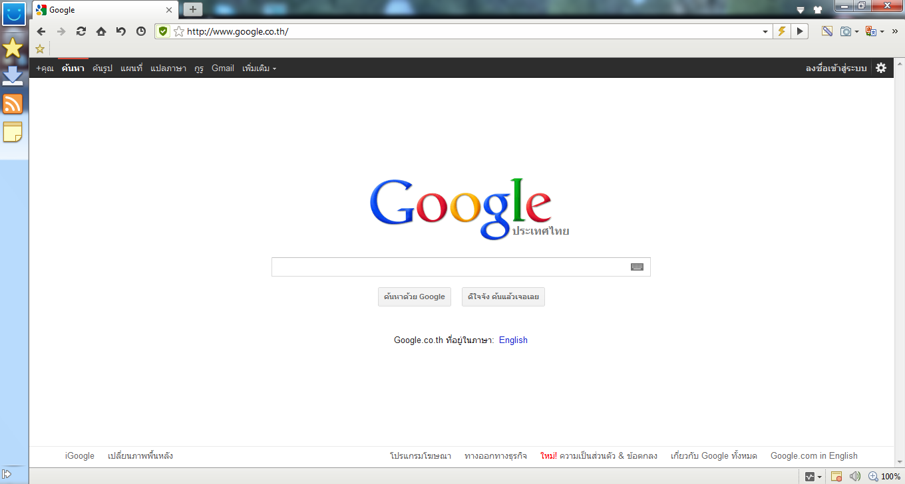Image resolution: width=905 pixels, height=484 pixels.
Task: Click the page scrollbar down arrow
Action: [899, 461]
